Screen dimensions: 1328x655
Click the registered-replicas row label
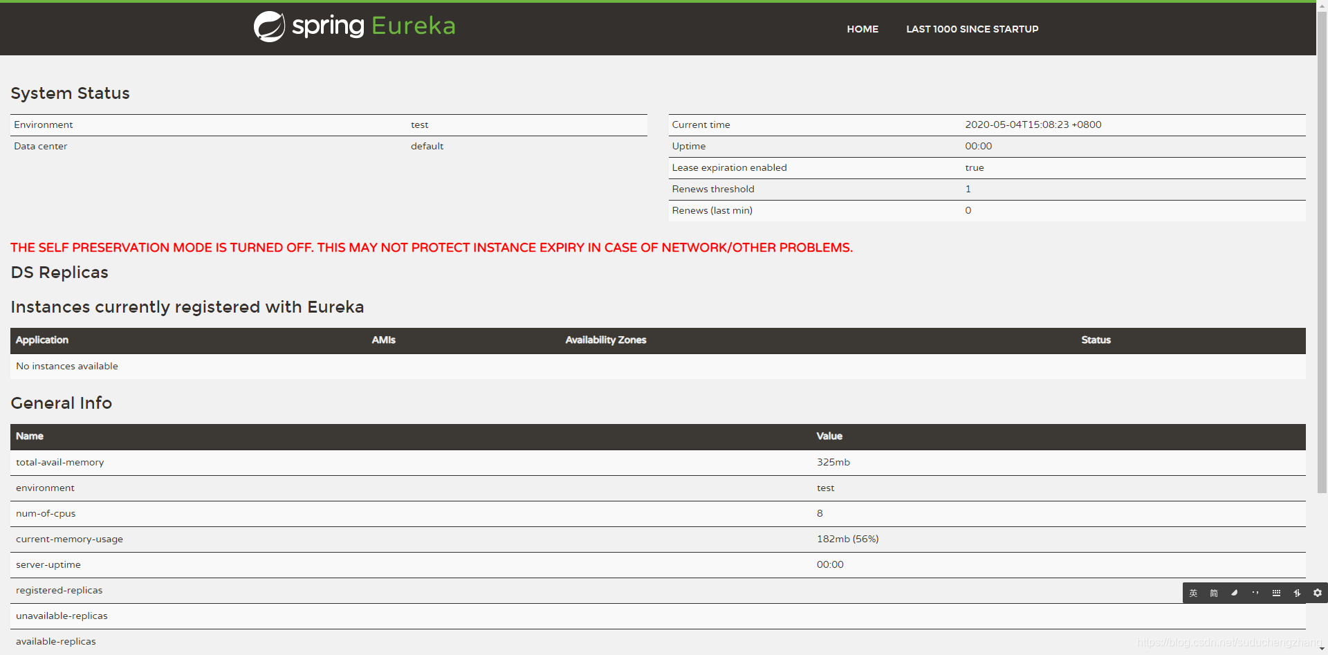pos(59,590)
